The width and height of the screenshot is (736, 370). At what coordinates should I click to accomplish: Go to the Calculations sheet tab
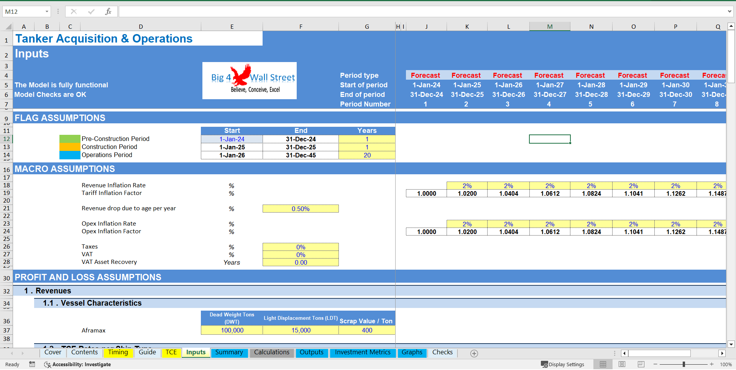coord(271,352)
